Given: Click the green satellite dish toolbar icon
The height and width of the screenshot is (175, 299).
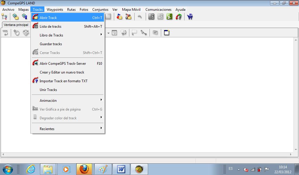Looking at the screenshot, I should tap(169, 17).
